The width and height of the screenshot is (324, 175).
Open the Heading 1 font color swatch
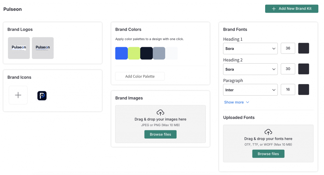[303, 48]
